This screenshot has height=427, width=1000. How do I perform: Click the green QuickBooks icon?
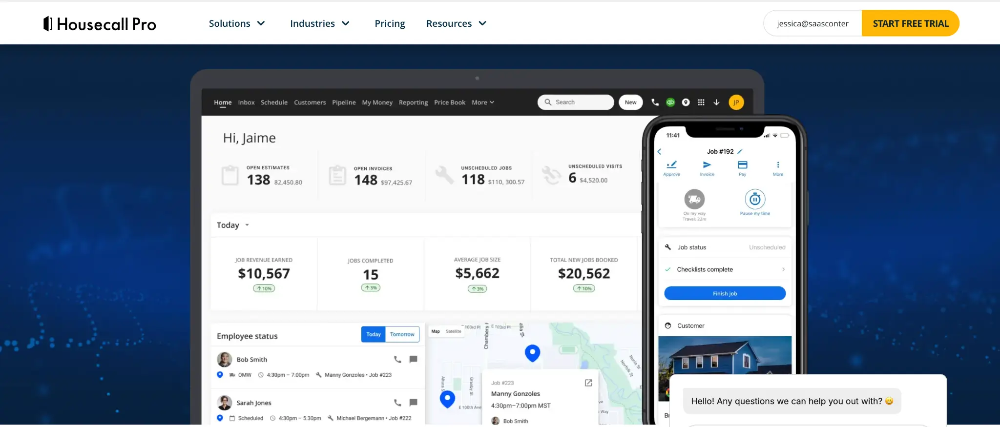[x=670, y=102]
